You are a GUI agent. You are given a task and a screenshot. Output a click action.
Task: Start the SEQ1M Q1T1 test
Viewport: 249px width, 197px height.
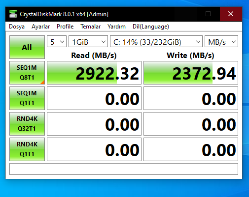pyautogui.click(x=27, y=98)
